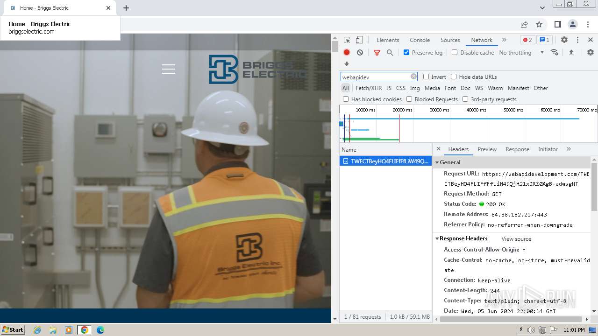Stop recording network log
This screenshot has height=336, width=598.
tap(347, 53)
